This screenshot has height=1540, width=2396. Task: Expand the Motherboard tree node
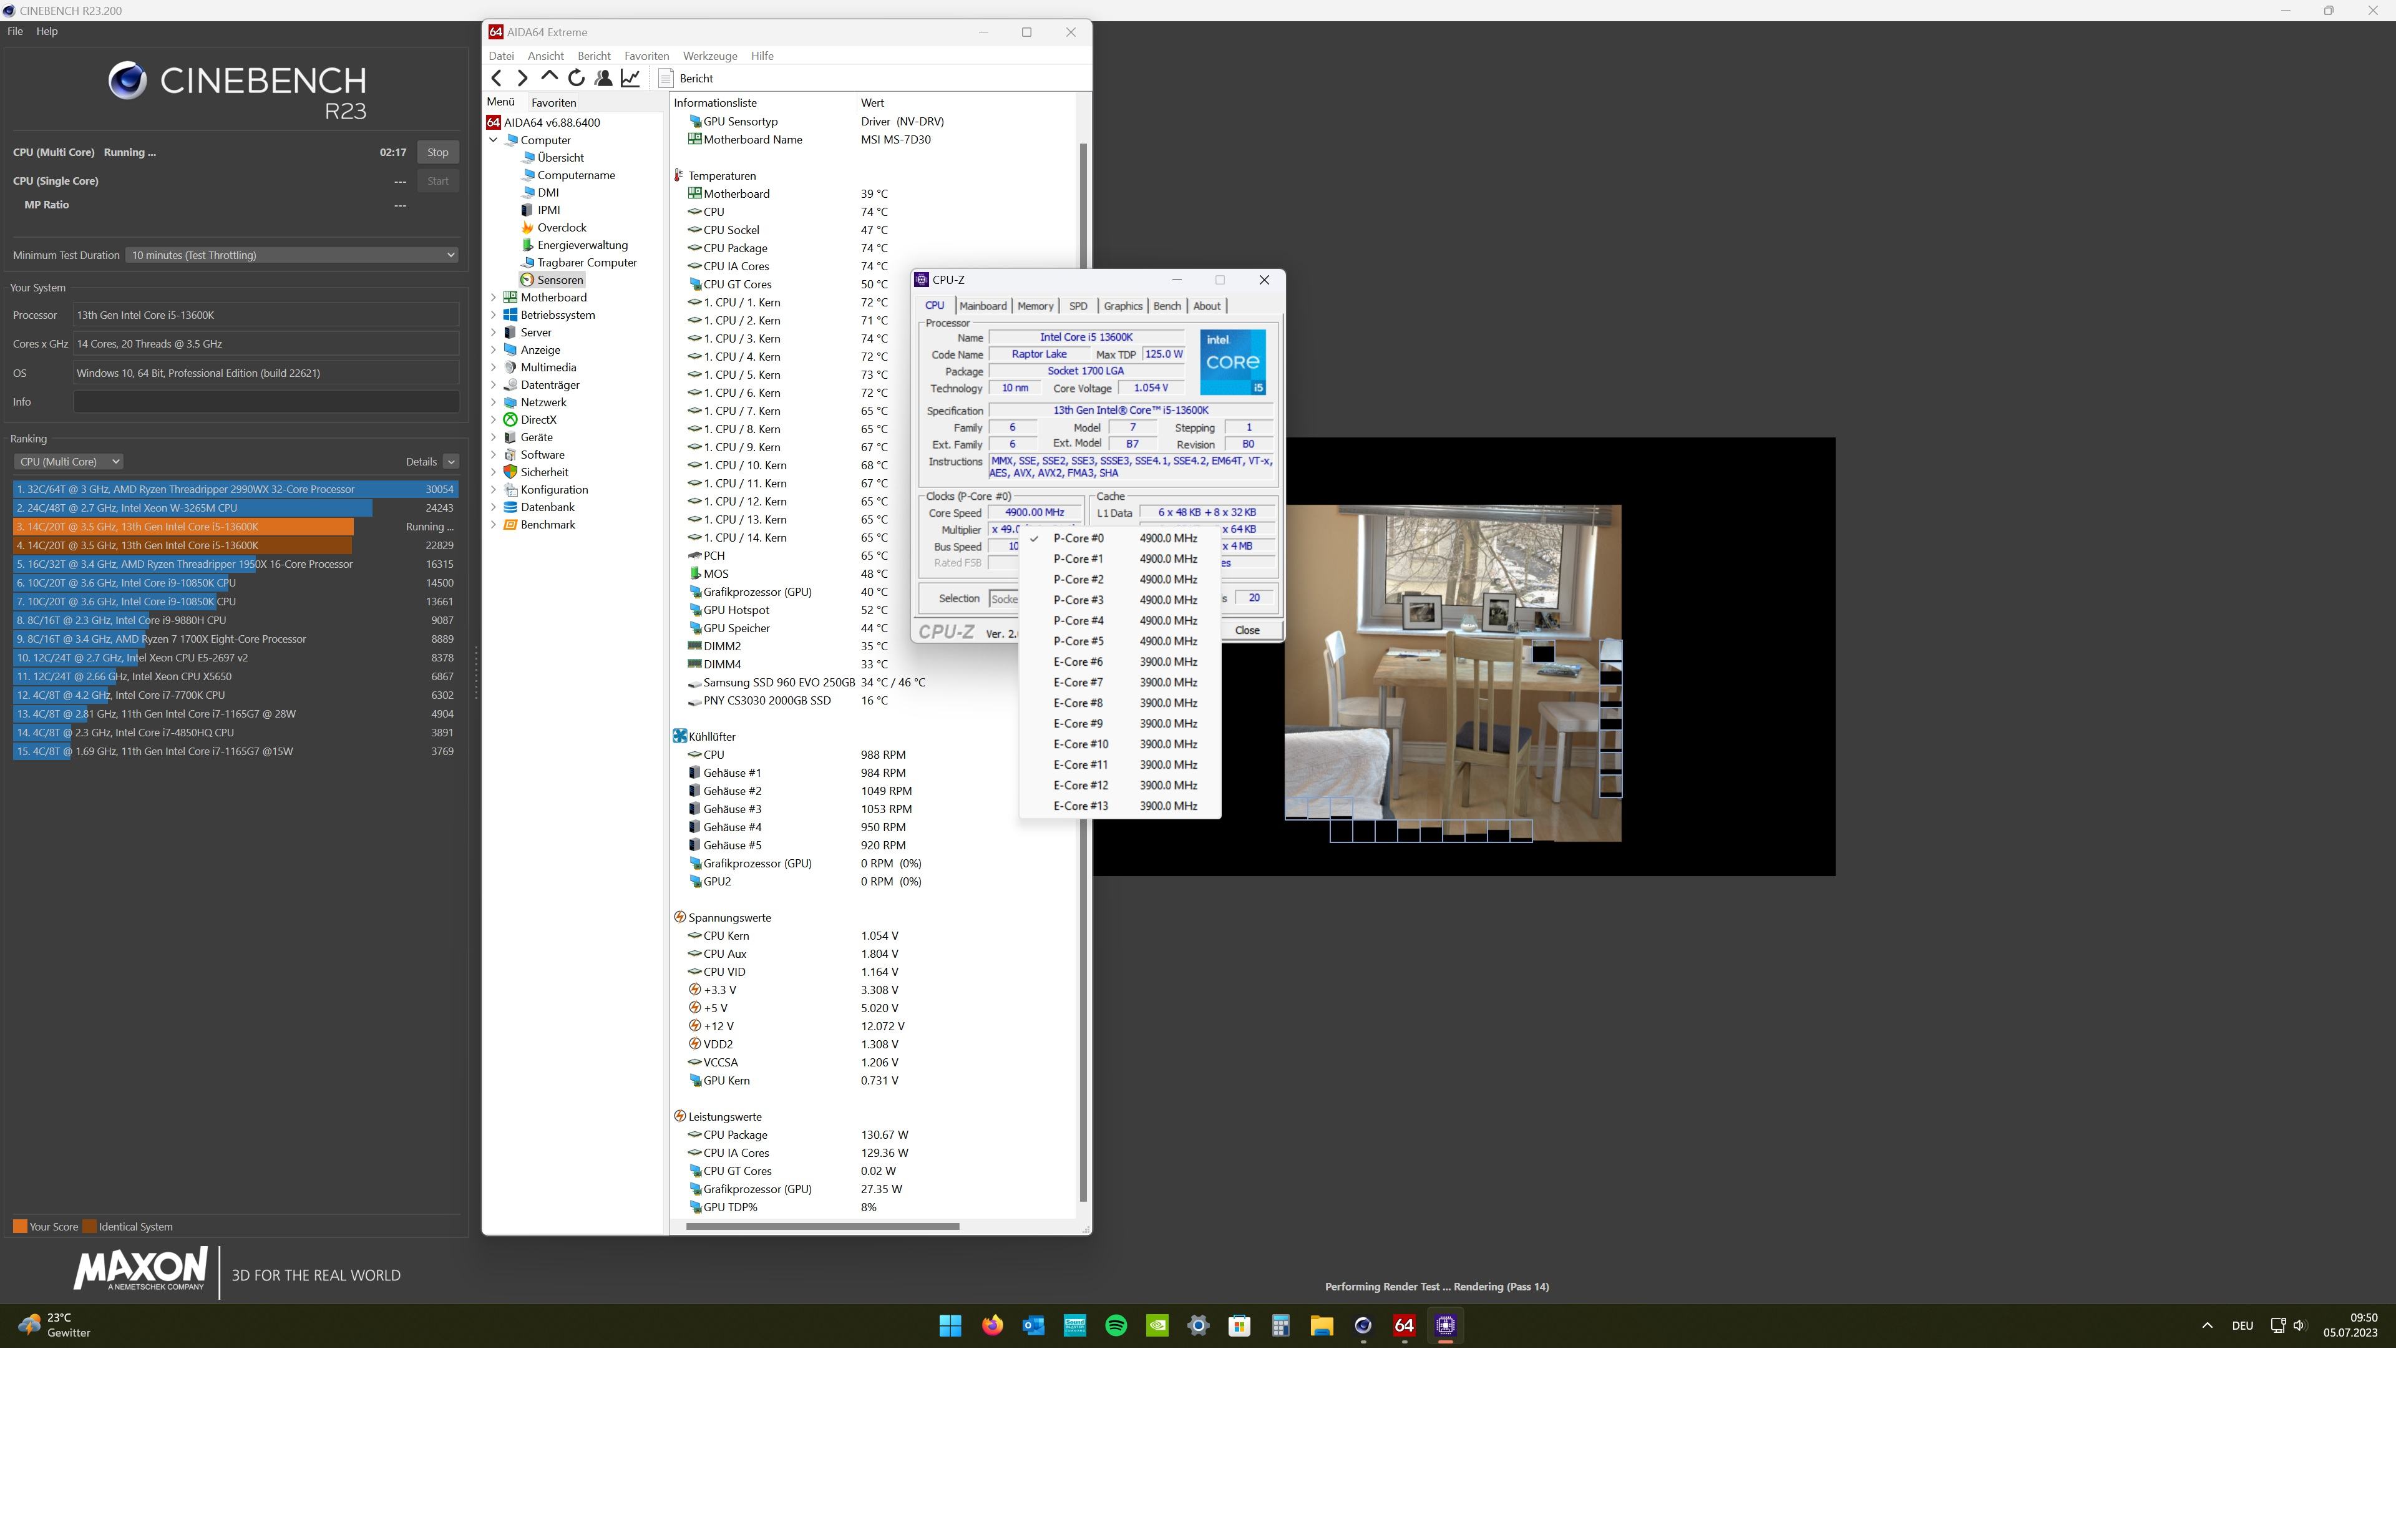pos(493,297)
